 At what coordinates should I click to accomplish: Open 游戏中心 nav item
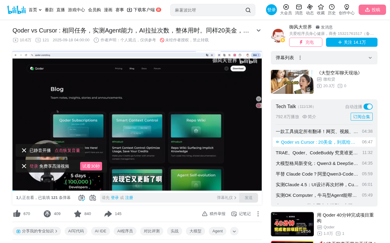76,10
